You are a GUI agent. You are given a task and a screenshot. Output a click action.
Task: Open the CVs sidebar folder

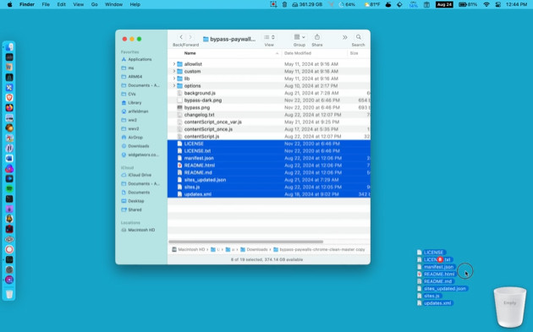(129, 94)
